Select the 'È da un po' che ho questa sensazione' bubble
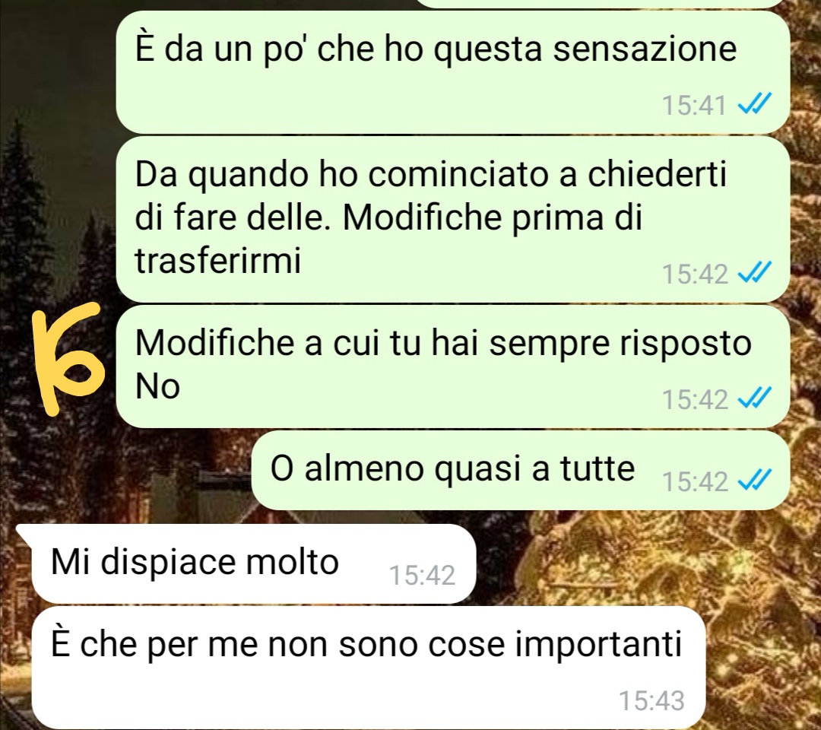Screen dimensions: 821x730 [x=452, y=72]
